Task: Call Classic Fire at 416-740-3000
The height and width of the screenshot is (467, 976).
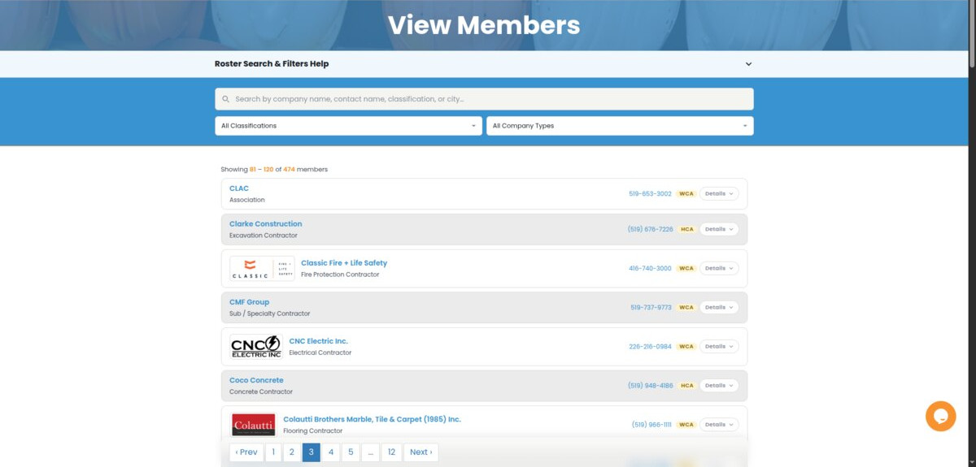Action: point(650,268)
